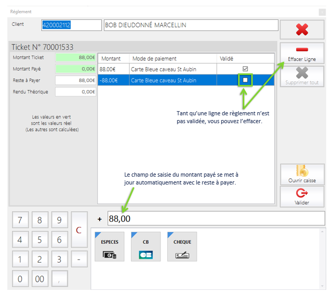The image size is (333, 293).
Task: Open the cash drawer with Ouvrir caisse
Action: click(x=302, y=174)
